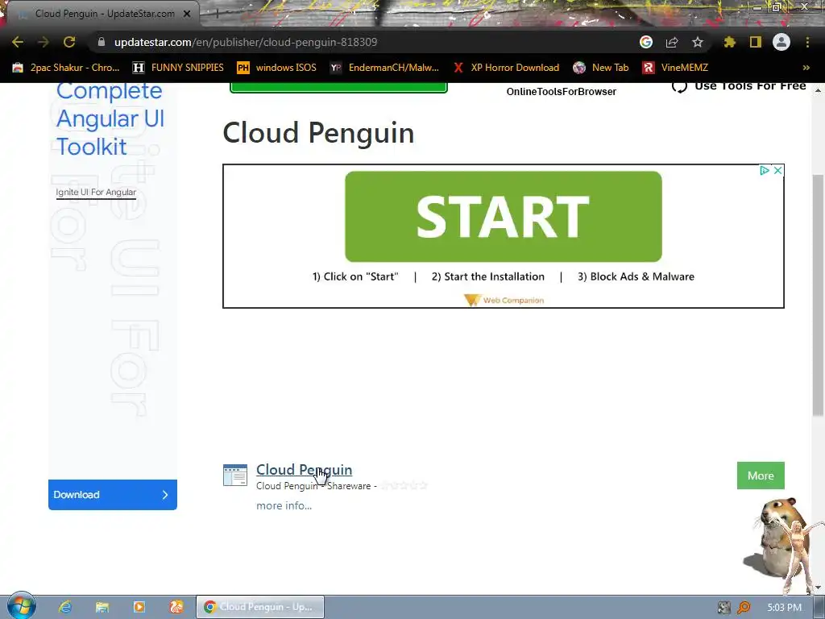Click the magnifier icon in system tray
This screenshot has height=619, width=825.
pos(744,608)
